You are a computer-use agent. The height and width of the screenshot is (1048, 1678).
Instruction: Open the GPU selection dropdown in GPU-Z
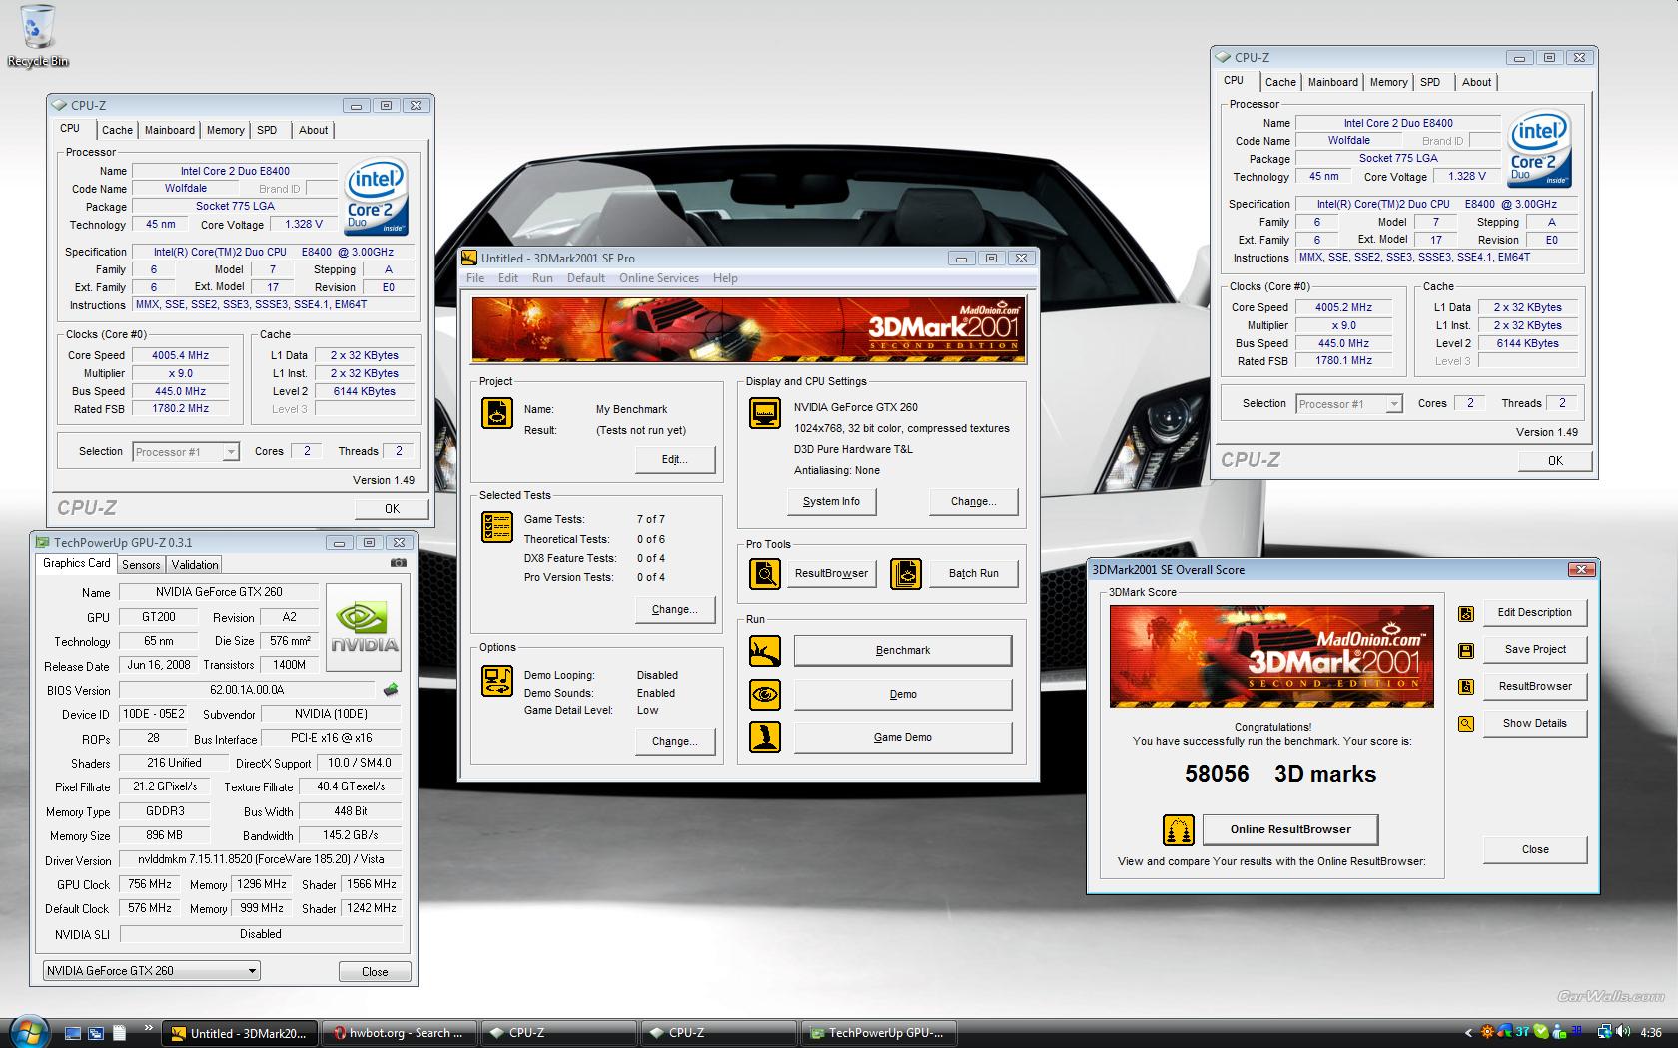pos(152,970)
